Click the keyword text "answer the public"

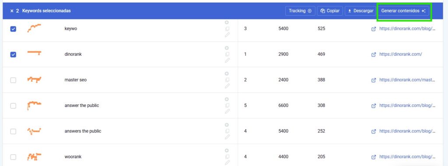click(82, 105)
